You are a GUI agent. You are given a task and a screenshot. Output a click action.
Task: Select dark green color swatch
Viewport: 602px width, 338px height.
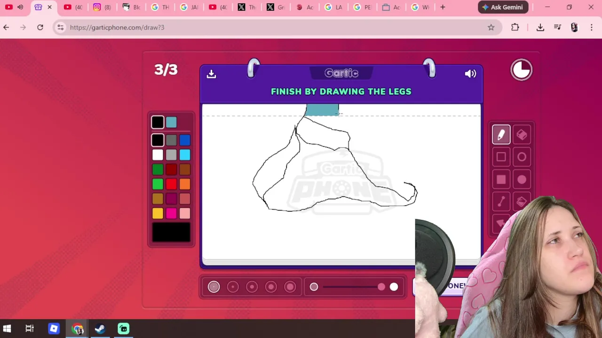pos(158,169)
